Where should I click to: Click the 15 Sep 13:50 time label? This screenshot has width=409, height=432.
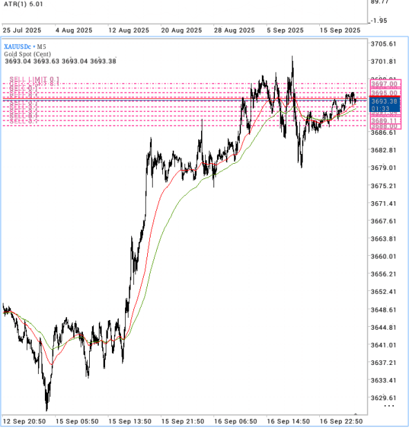(x=130, y=422)
